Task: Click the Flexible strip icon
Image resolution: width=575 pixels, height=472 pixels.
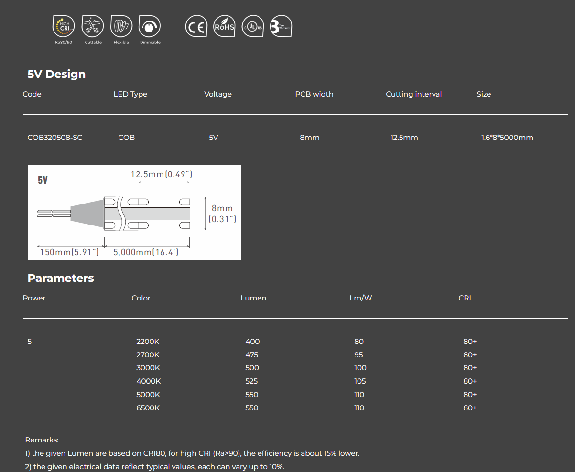Action: point(121,27)
